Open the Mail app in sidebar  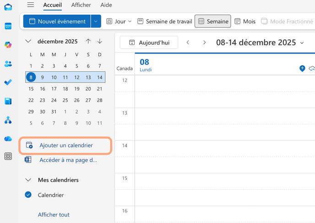(8, 7)
